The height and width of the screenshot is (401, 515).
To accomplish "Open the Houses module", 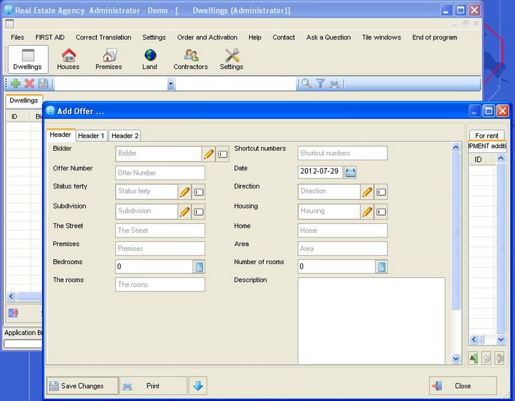I will click(x=68, y=59).
